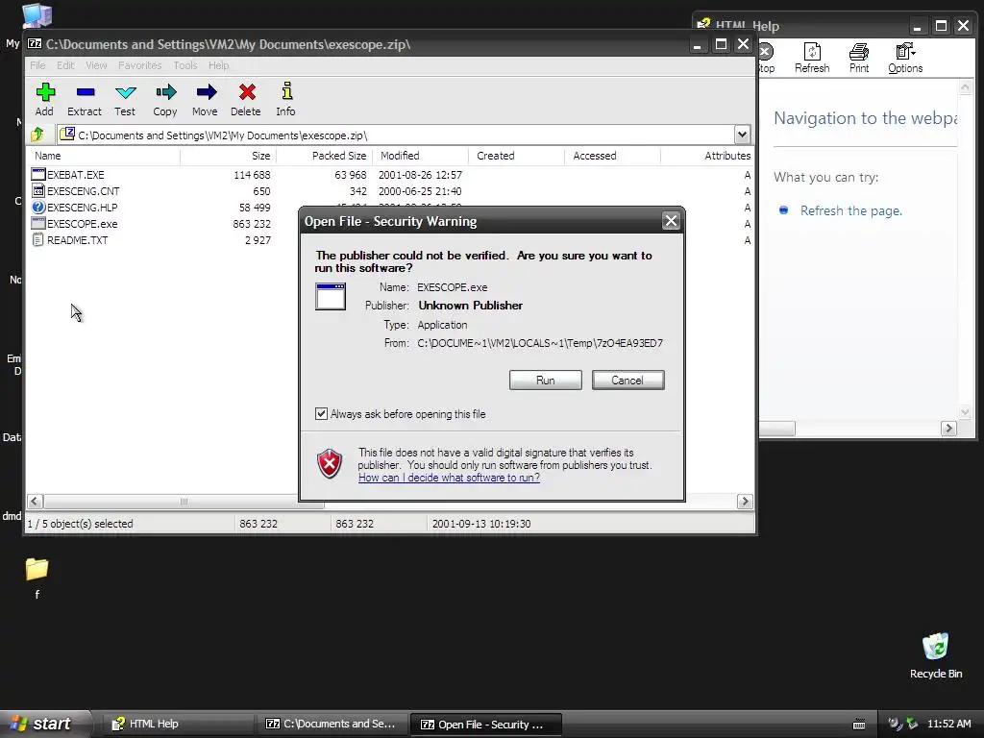The height and width of the screenshot is (738, 984).
Task: Sort by Accessed column header
Action: pos(612,156)
